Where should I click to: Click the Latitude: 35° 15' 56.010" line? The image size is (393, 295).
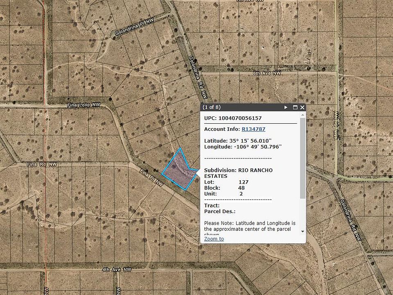238,141
